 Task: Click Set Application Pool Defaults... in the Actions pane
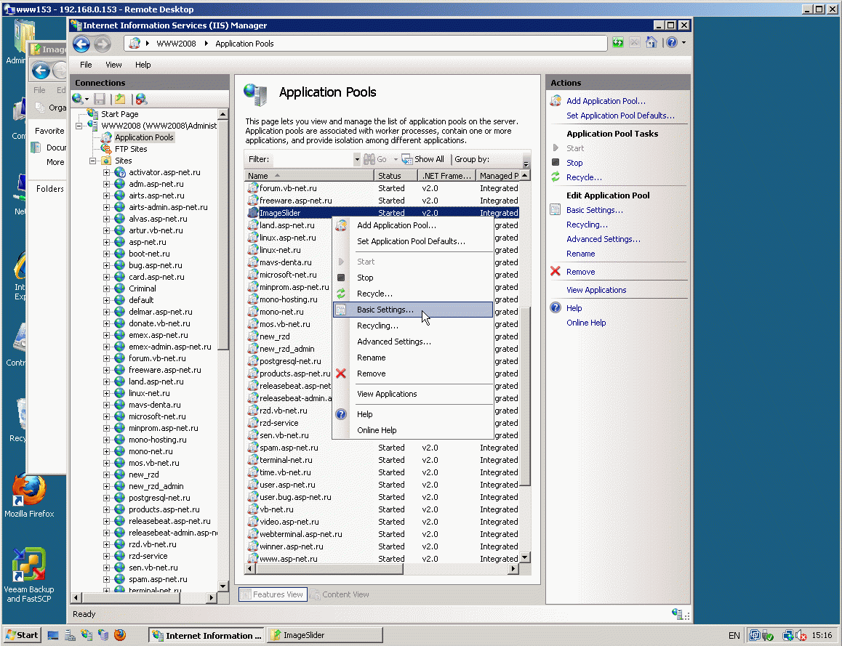(x=620, y=116)
